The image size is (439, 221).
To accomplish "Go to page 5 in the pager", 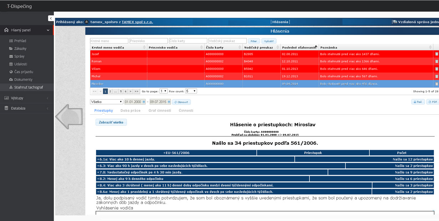I will (x=121, y=91).
